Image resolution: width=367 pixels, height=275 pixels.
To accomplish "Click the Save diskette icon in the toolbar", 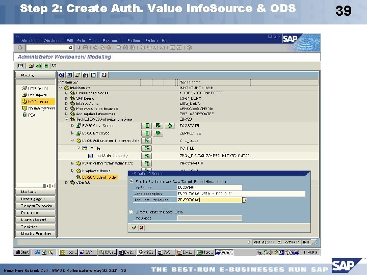I will (86, 47).
